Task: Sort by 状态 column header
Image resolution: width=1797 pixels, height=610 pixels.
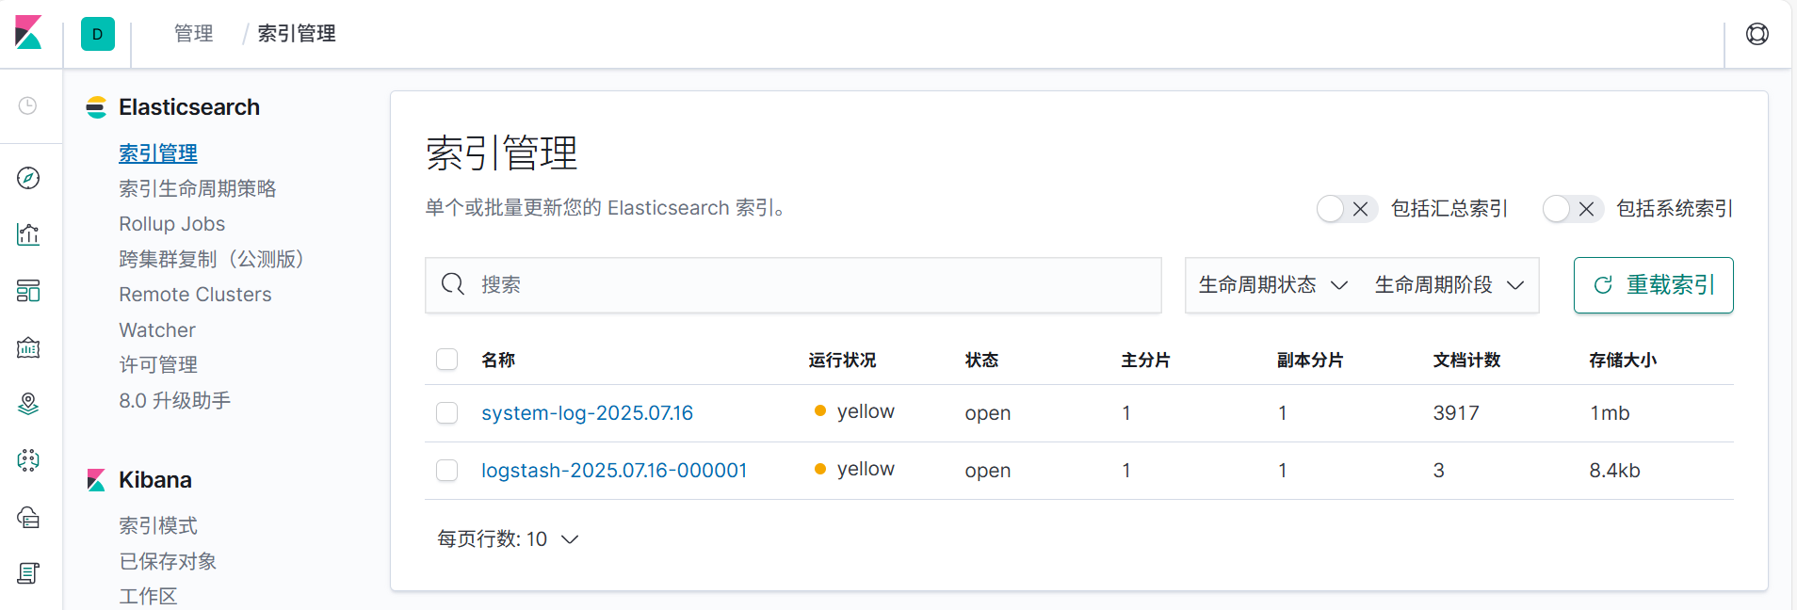Action: (x=981, y=360)
